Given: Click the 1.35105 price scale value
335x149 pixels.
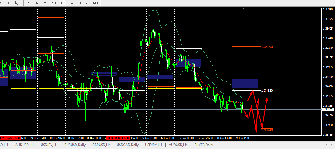Looking at the screenshot, I should 328,58.
